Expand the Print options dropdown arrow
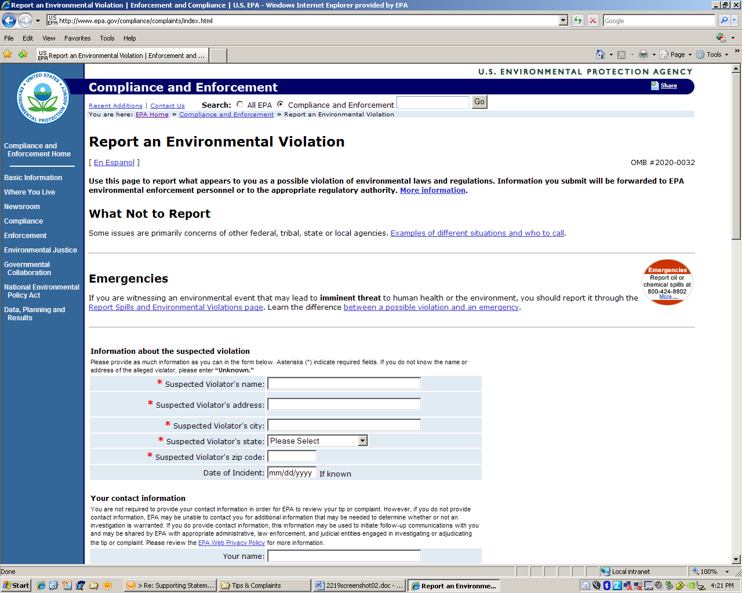The height and width of the screenshot is (593, 742). (654, 54)
